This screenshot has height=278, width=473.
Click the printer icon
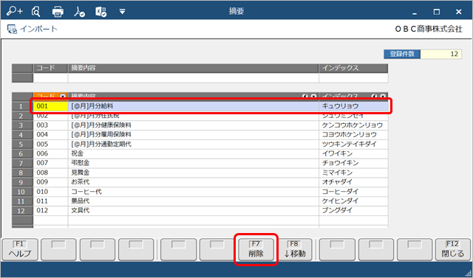click(x=58, y=12)
